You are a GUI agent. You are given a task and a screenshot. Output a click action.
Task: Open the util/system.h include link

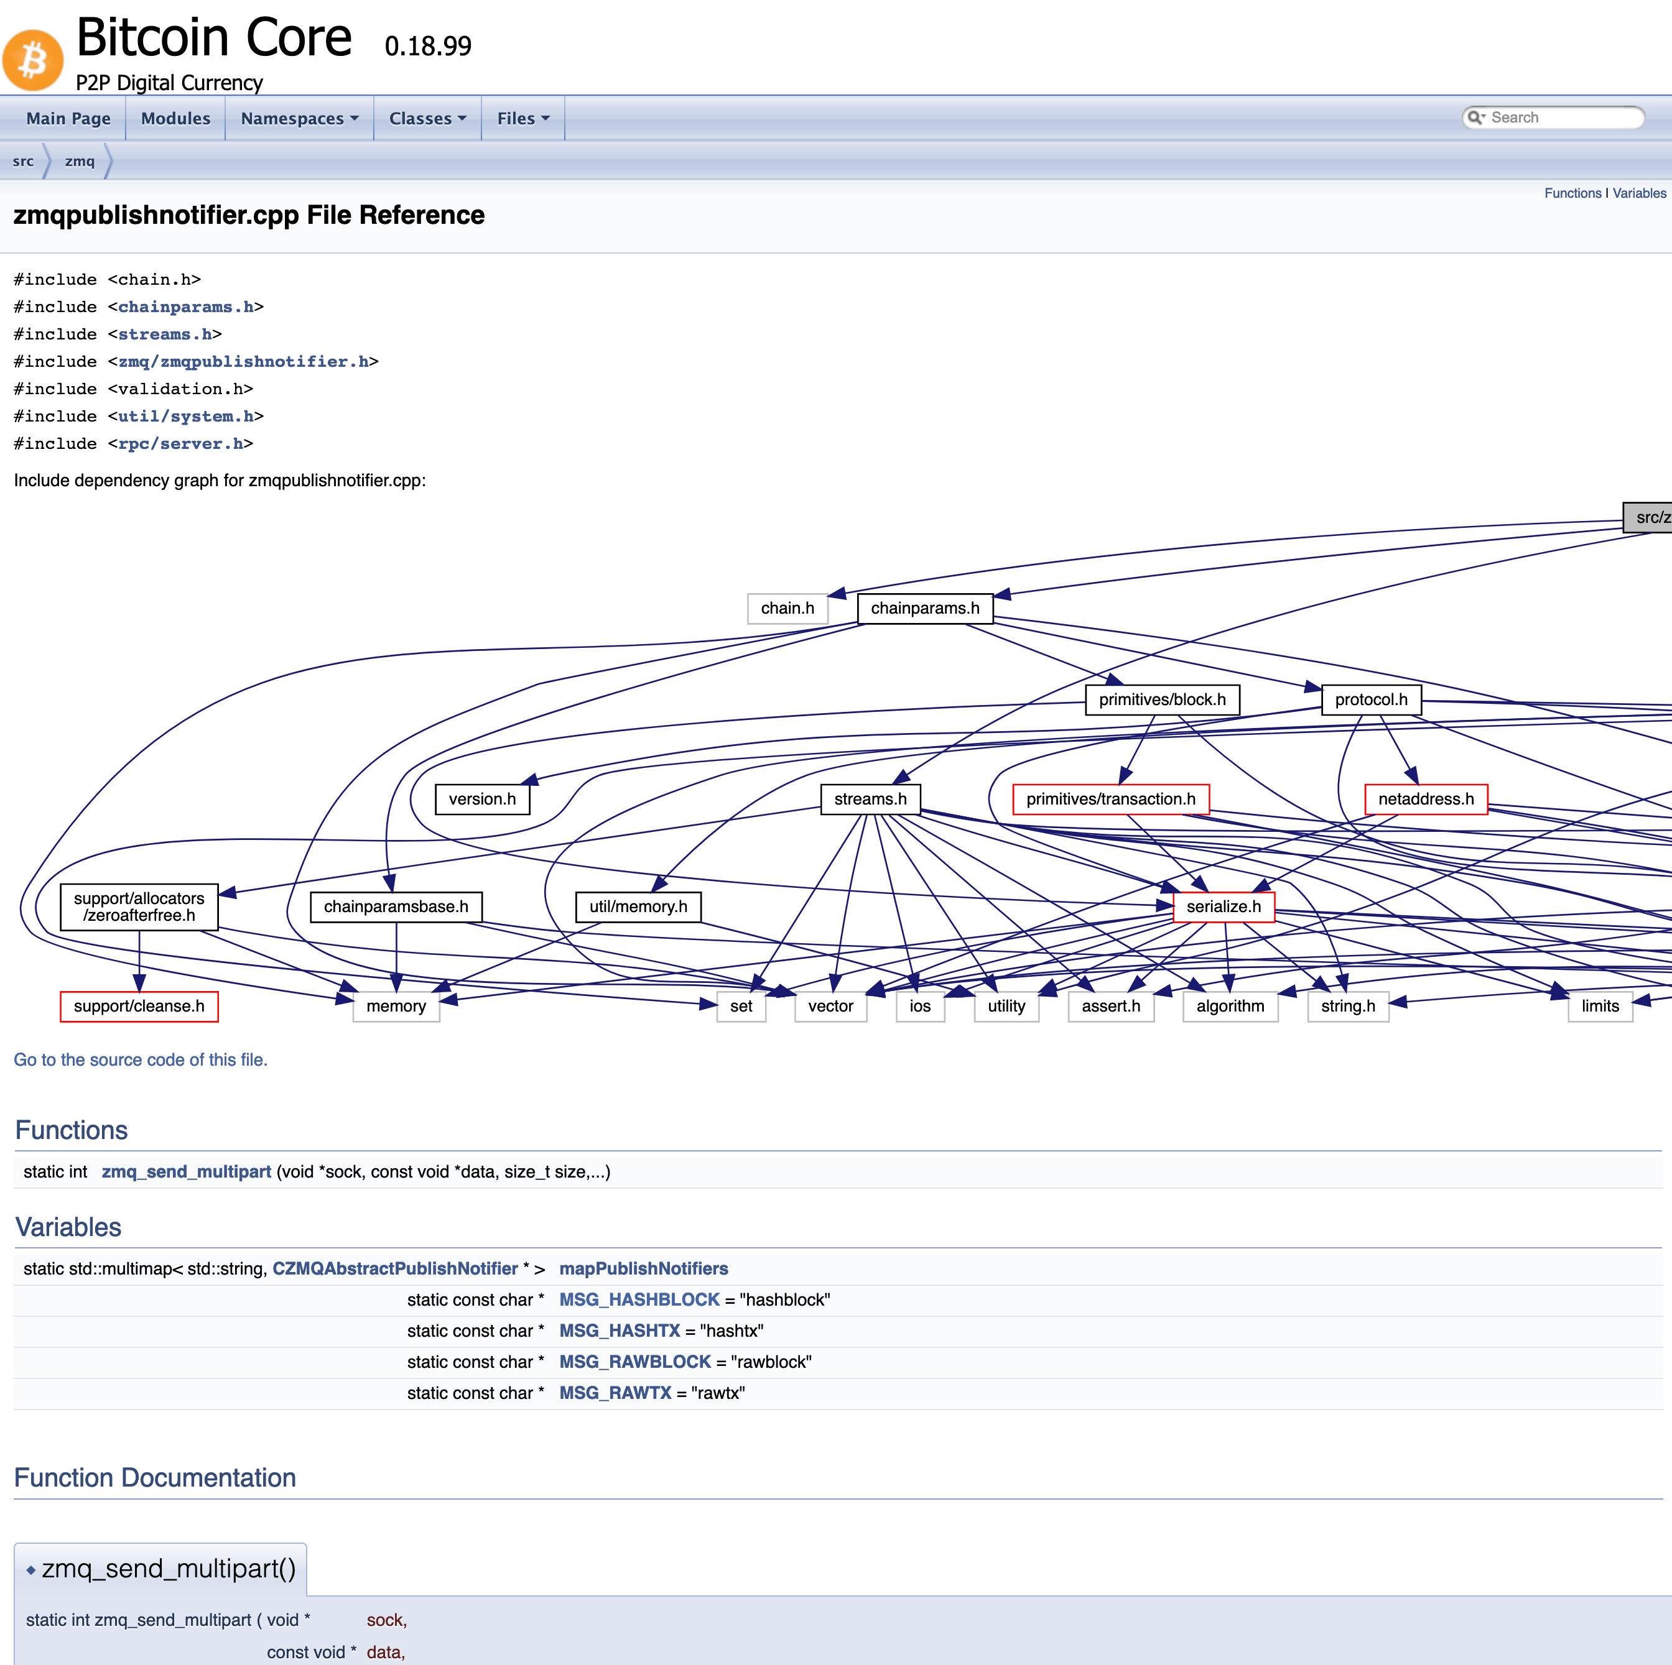coord(185,416)
